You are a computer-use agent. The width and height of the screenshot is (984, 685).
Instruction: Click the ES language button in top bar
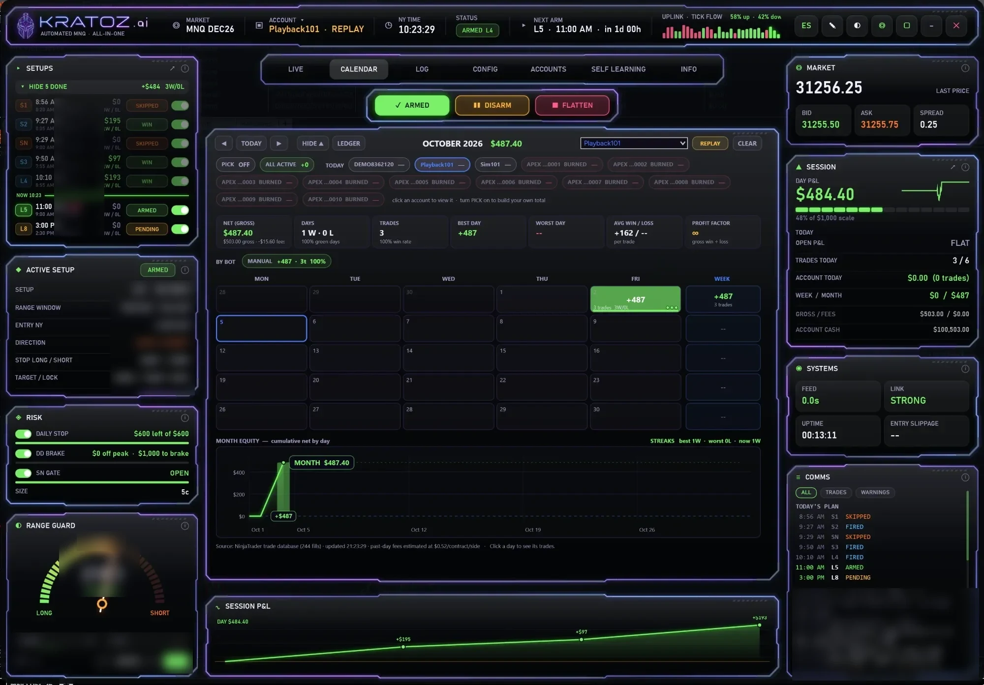pyautogui.click(x=806, y=26)
